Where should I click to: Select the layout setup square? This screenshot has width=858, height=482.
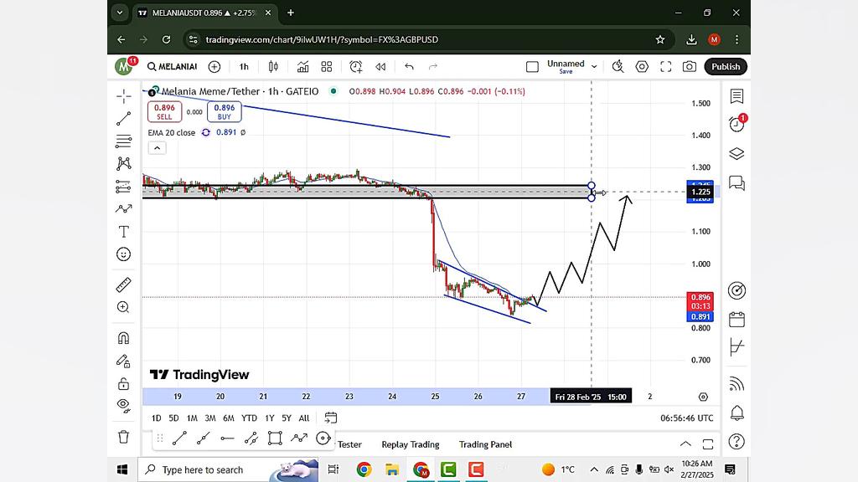[x=532, y=67]
